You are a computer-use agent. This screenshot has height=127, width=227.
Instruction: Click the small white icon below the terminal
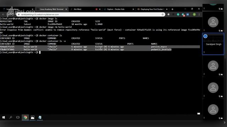coord(199,114)
